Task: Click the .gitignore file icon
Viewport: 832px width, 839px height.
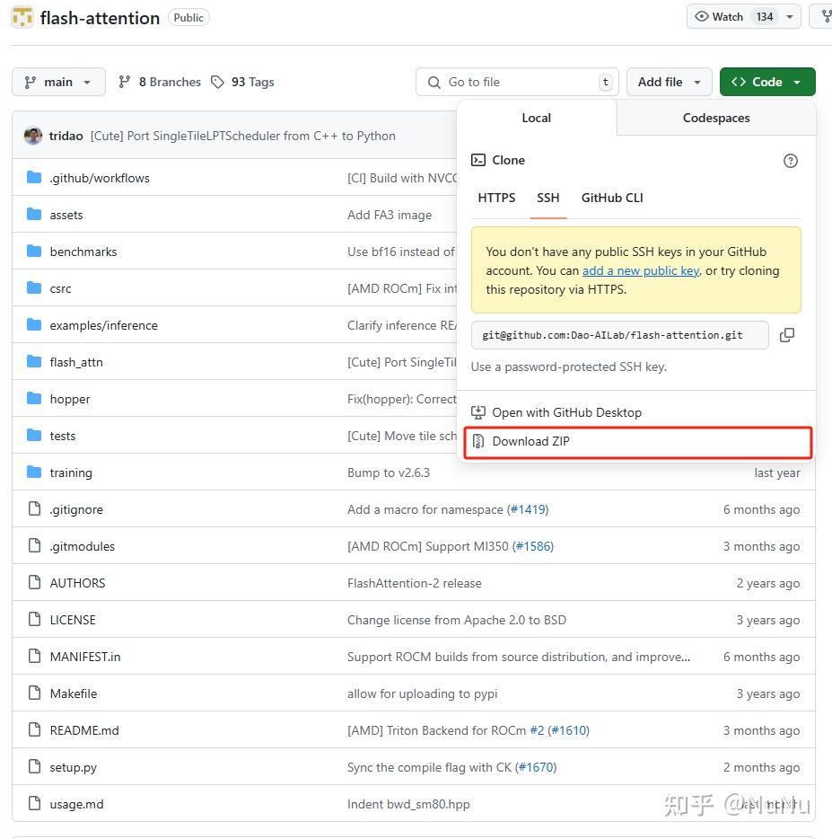Action: [x=34, y=508]
